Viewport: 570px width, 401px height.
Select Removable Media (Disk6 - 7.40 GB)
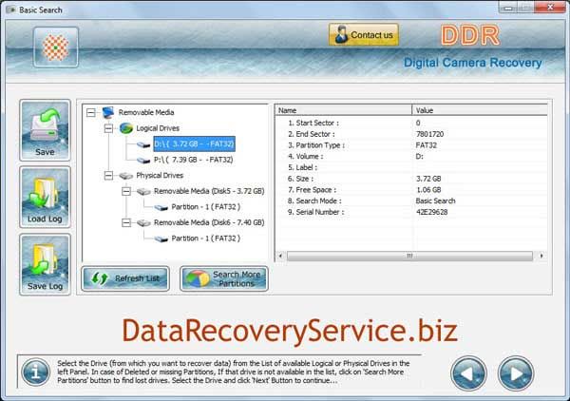click(x=209, y=222)
